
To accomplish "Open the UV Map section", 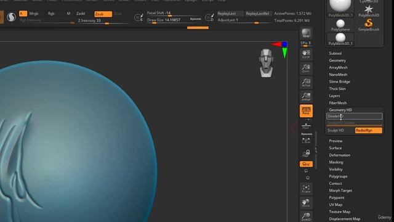I will point(336,205).
